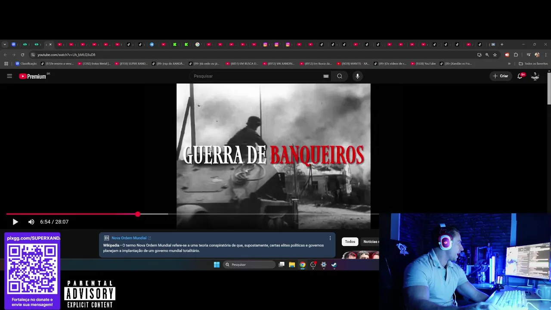
Task: Click the youtube.com address bar URL
Action: point(66,55)
